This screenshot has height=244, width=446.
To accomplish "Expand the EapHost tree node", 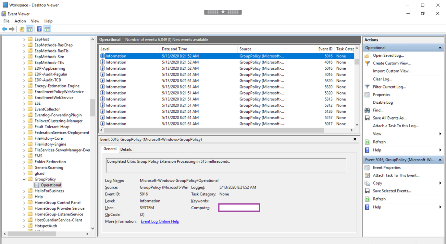I will (x=24, y=39).
